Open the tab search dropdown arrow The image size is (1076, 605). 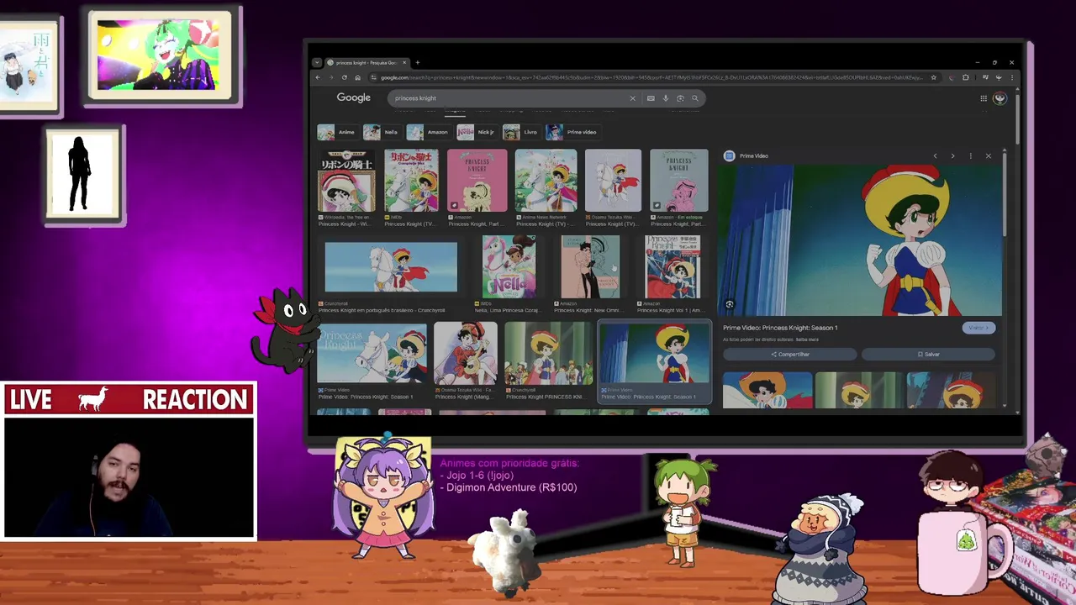point(316,62)
